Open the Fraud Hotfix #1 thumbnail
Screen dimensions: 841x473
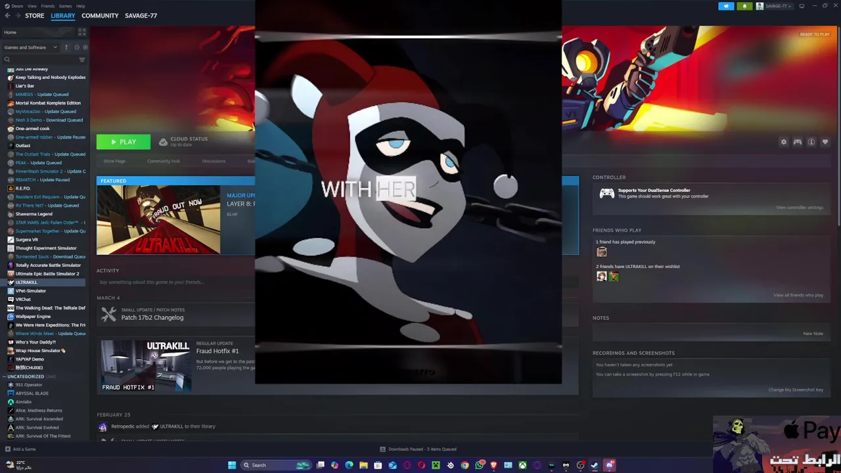(x=146, y=365)
